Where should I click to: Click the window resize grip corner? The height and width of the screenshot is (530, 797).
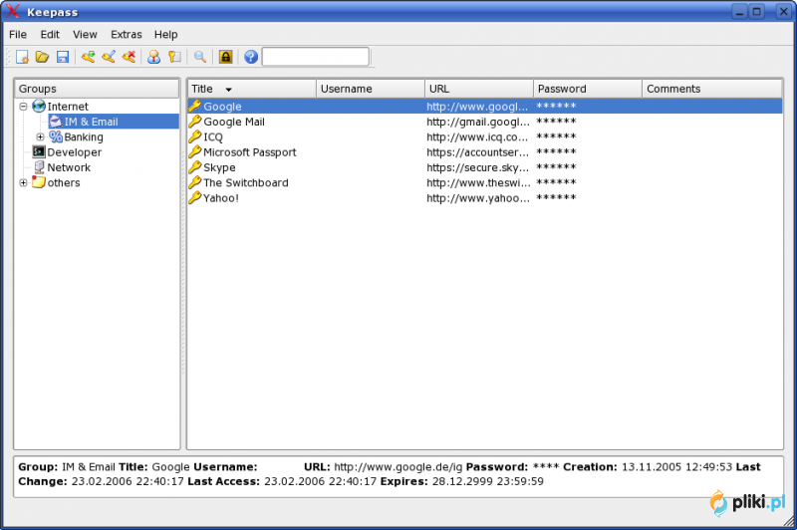click(789, 521)
